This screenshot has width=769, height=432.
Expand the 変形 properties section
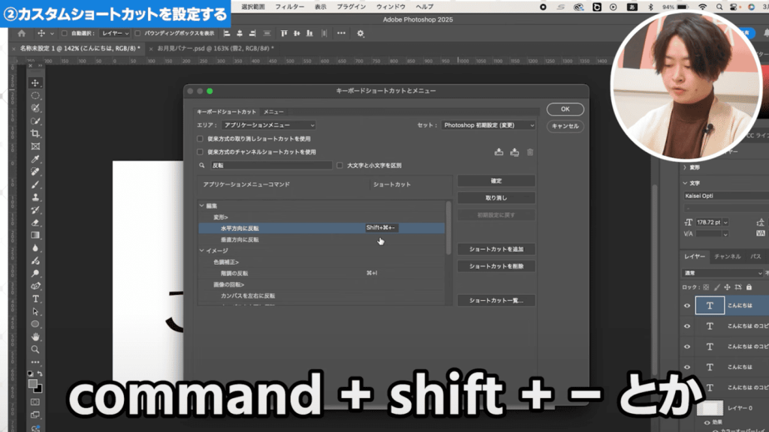(685, 167)
